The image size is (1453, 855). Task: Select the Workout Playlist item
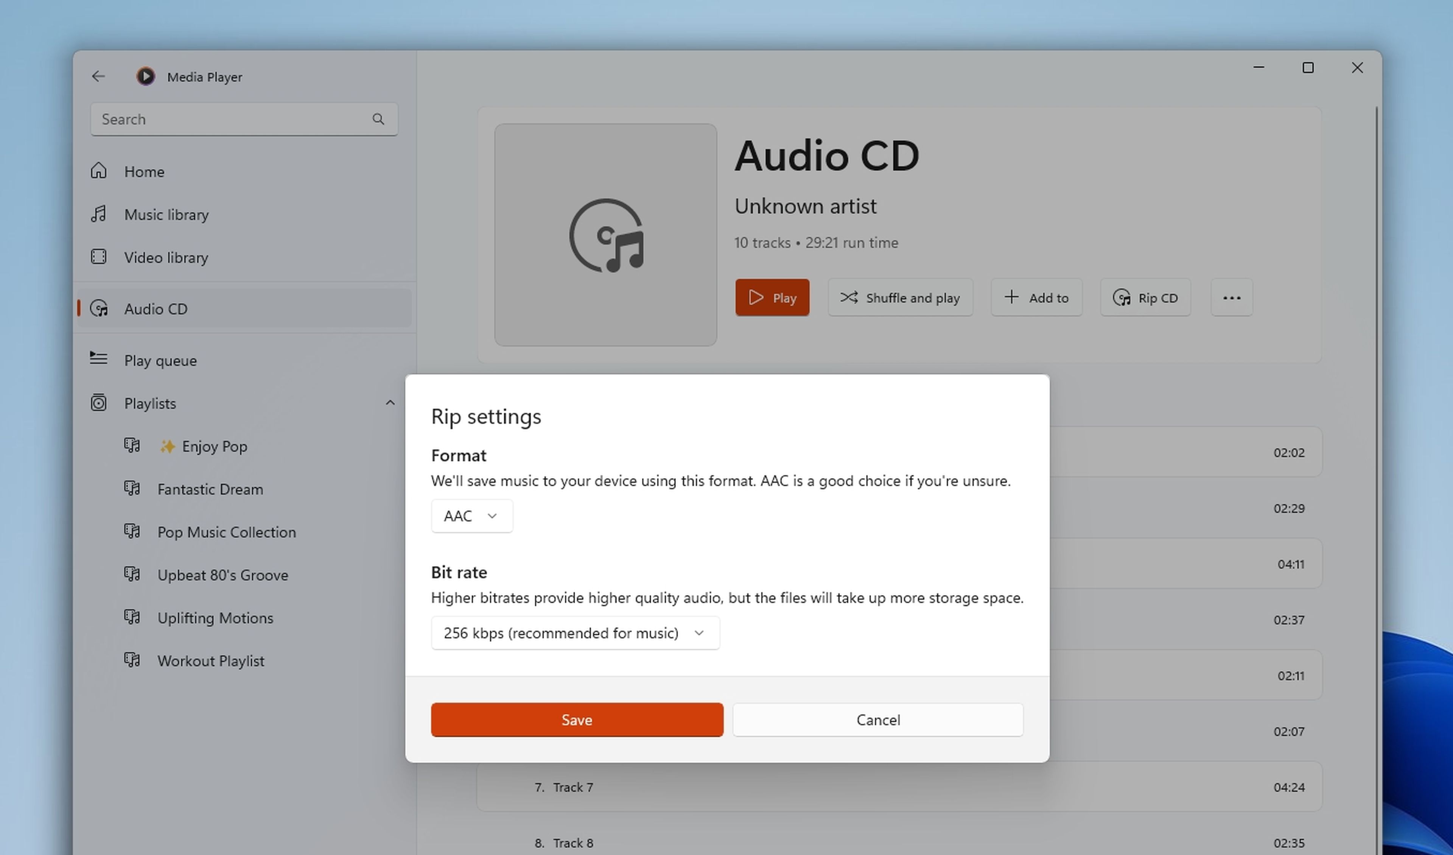pos(211,660)
